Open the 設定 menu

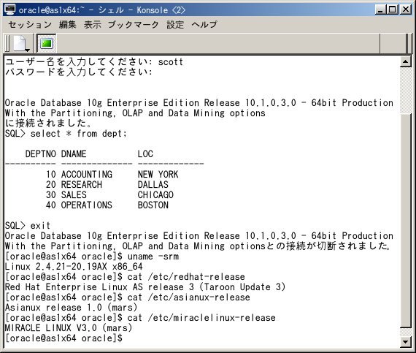pos(175,24)
